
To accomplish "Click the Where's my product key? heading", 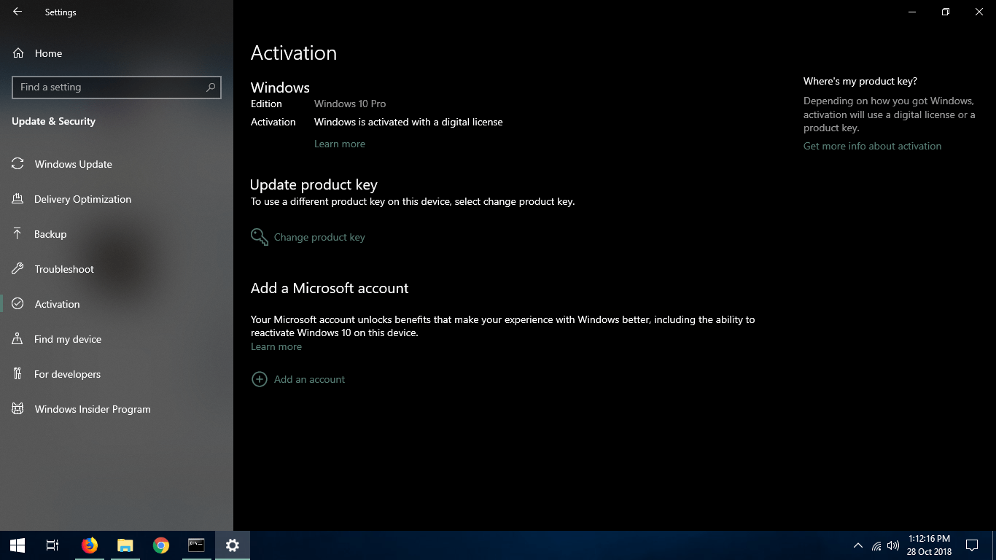I will click(x=860, y=81).
